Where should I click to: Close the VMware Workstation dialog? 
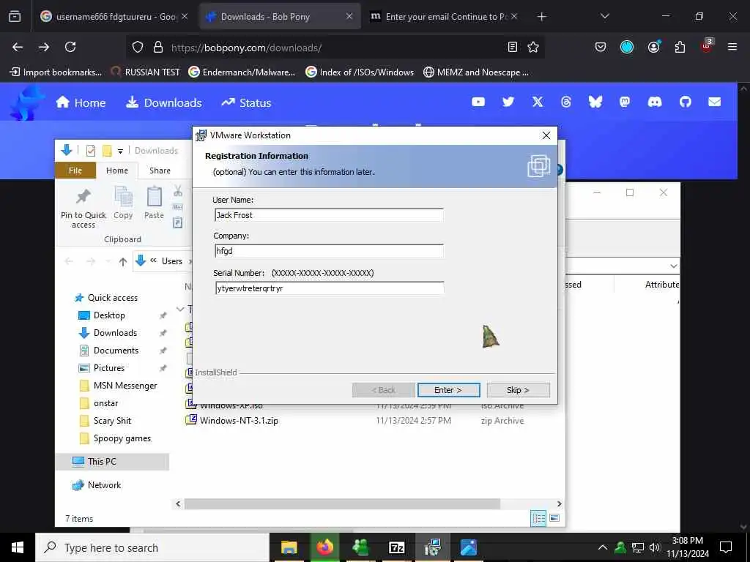[546, 135]
